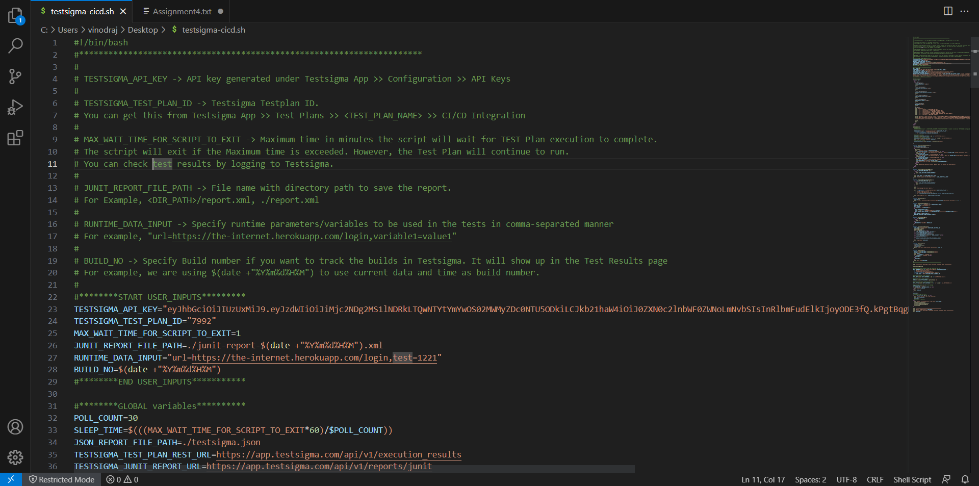Click the JSON_REPORT_FILE_PATH line
Image resolution: width=979 pixels, height=486 pixels.
pyautogui.click(x=167, y=442)
